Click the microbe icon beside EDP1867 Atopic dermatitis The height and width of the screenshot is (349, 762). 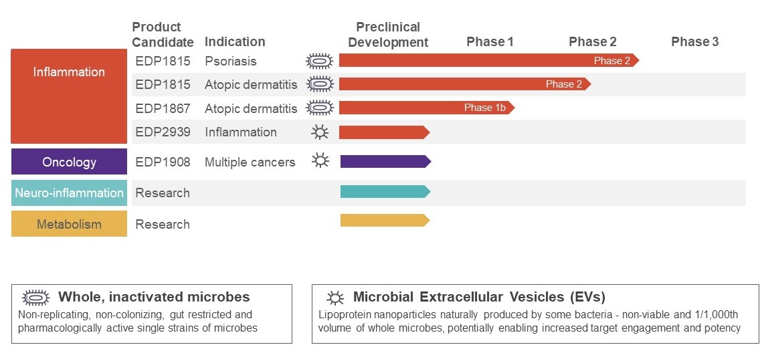click(320, 108)
